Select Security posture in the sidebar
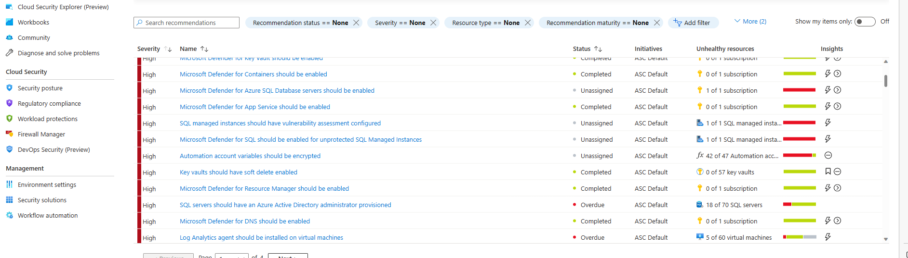 (x=40, y=88)
